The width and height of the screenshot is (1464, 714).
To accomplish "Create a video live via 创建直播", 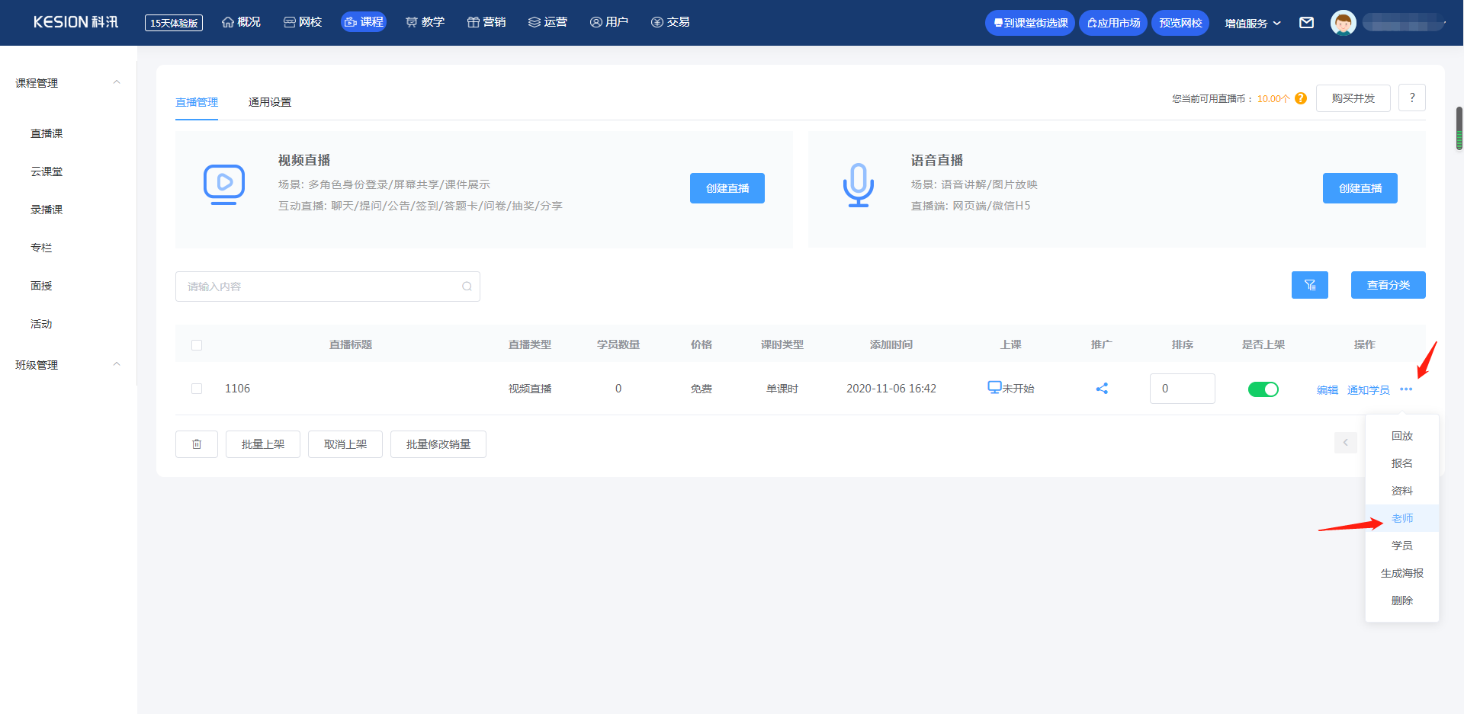I will point(727,188).
